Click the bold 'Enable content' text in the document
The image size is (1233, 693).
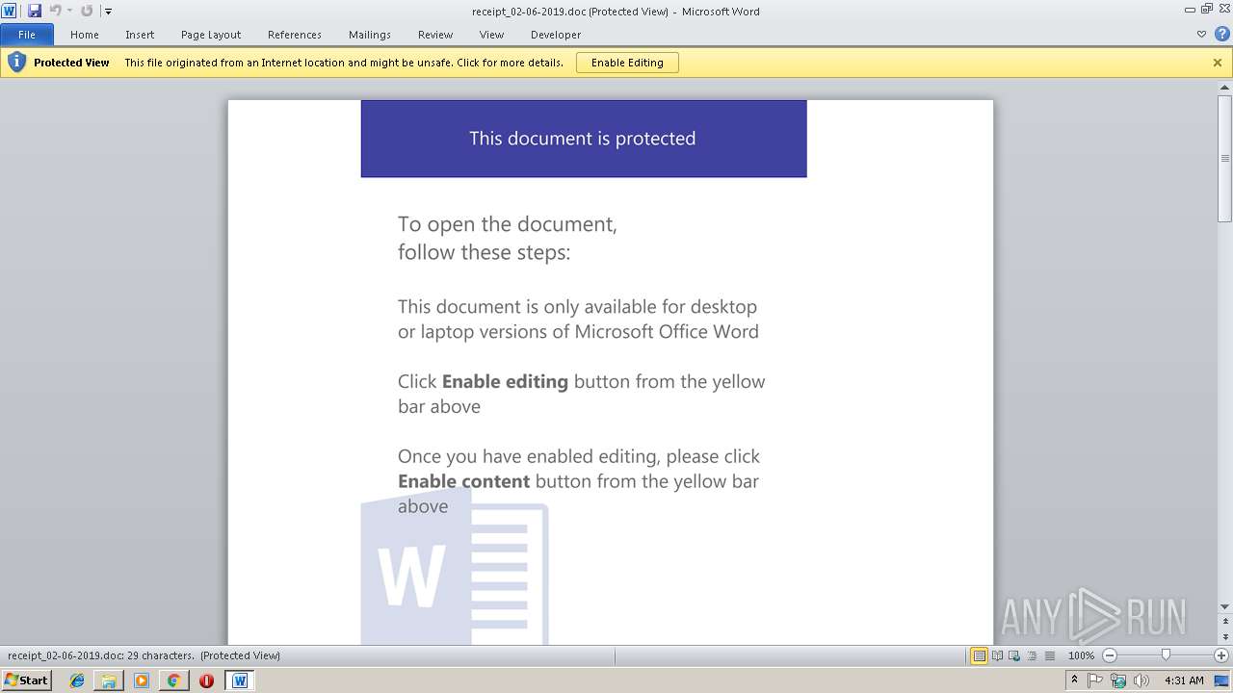coord(463,481)
